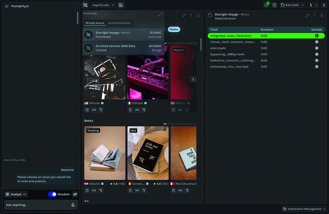Open the tree icon under the Ottis55 book
Screen dimensions: 329x214
coord(100,190)
